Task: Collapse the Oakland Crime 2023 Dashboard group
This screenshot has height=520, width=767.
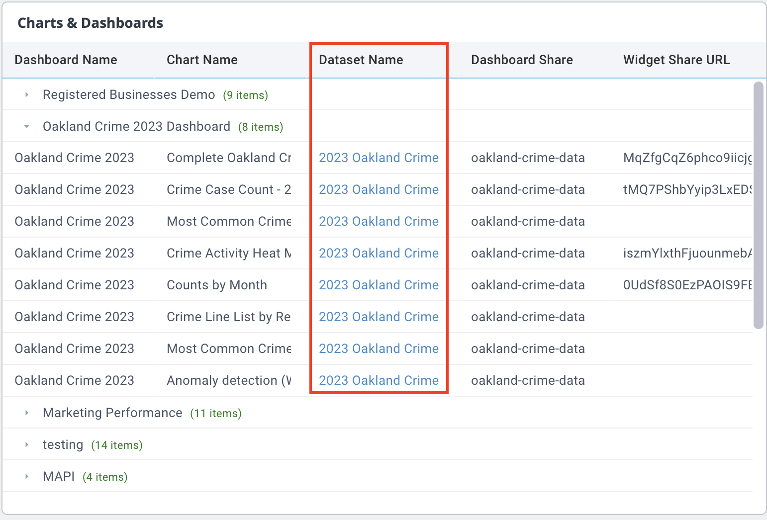Action: pos(27,127)
